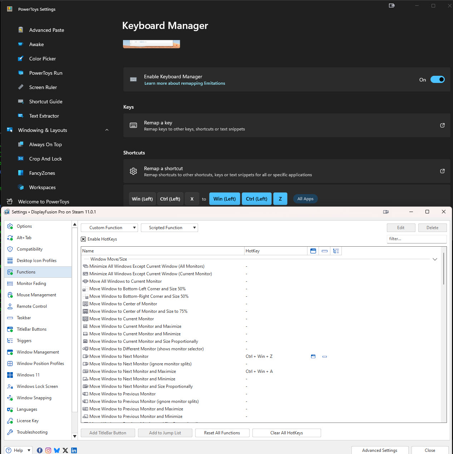Select Move Window to Next Monitor row
The width and height of the screenshot is (453, 454).
click(119, 356)
